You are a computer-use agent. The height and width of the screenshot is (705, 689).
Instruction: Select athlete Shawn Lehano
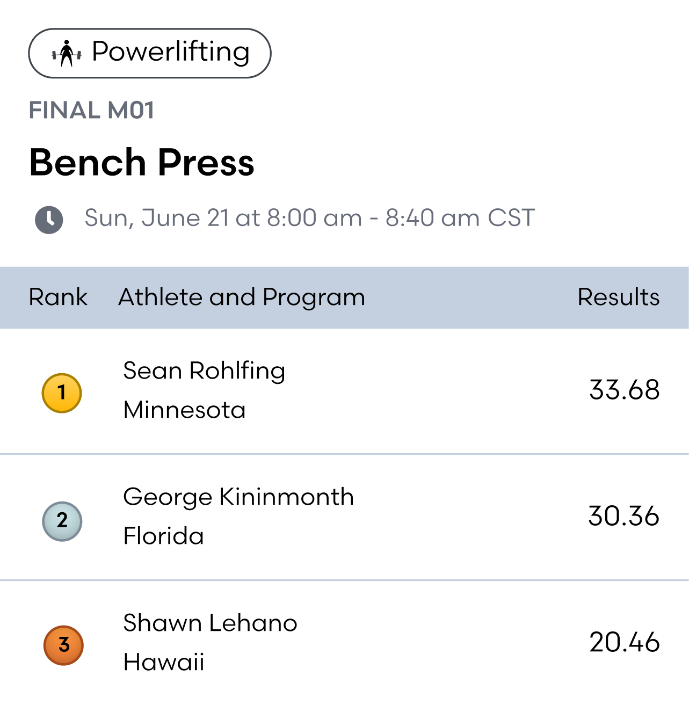pos(210,623)
